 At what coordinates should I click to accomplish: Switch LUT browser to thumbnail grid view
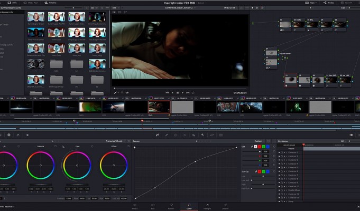point(92,8)
